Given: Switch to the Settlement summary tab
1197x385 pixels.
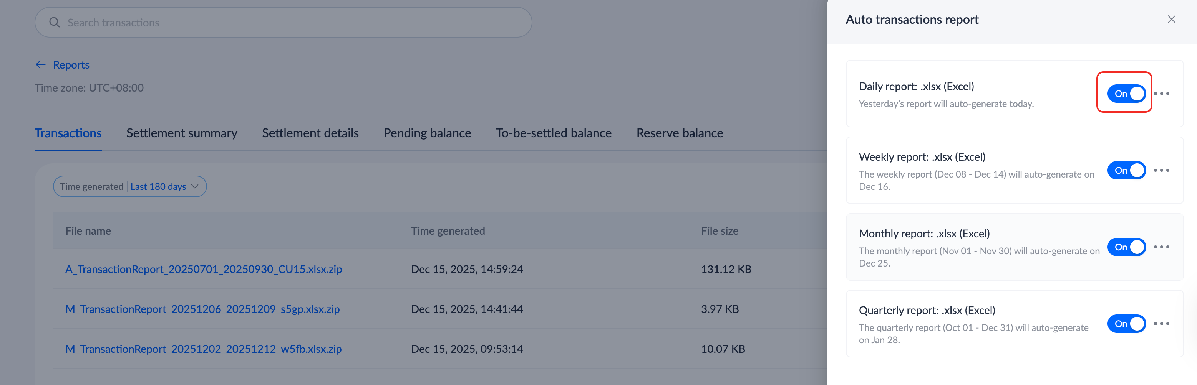Looking at the screenshot, I should (182, 133).
